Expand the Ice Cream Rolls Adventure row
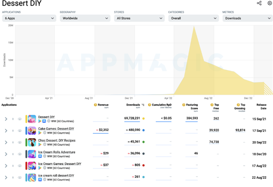Viewport: 273px width, 187px height. [x=6, y=154]
